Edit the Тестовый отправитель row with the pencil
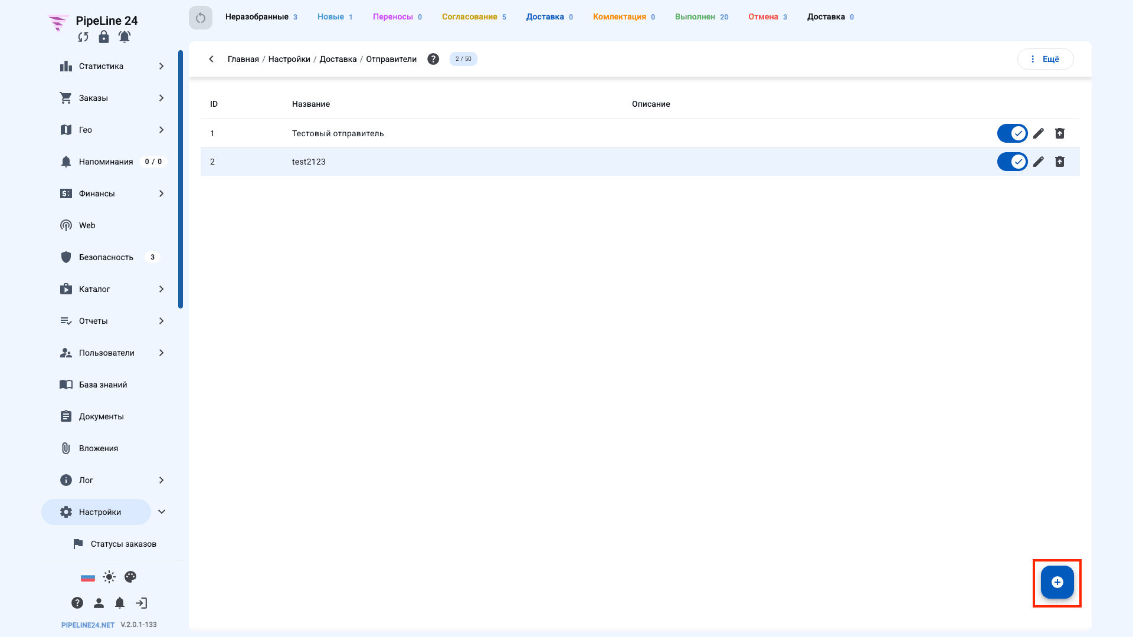This screenshot has width=1133, height=637. 1039,133
